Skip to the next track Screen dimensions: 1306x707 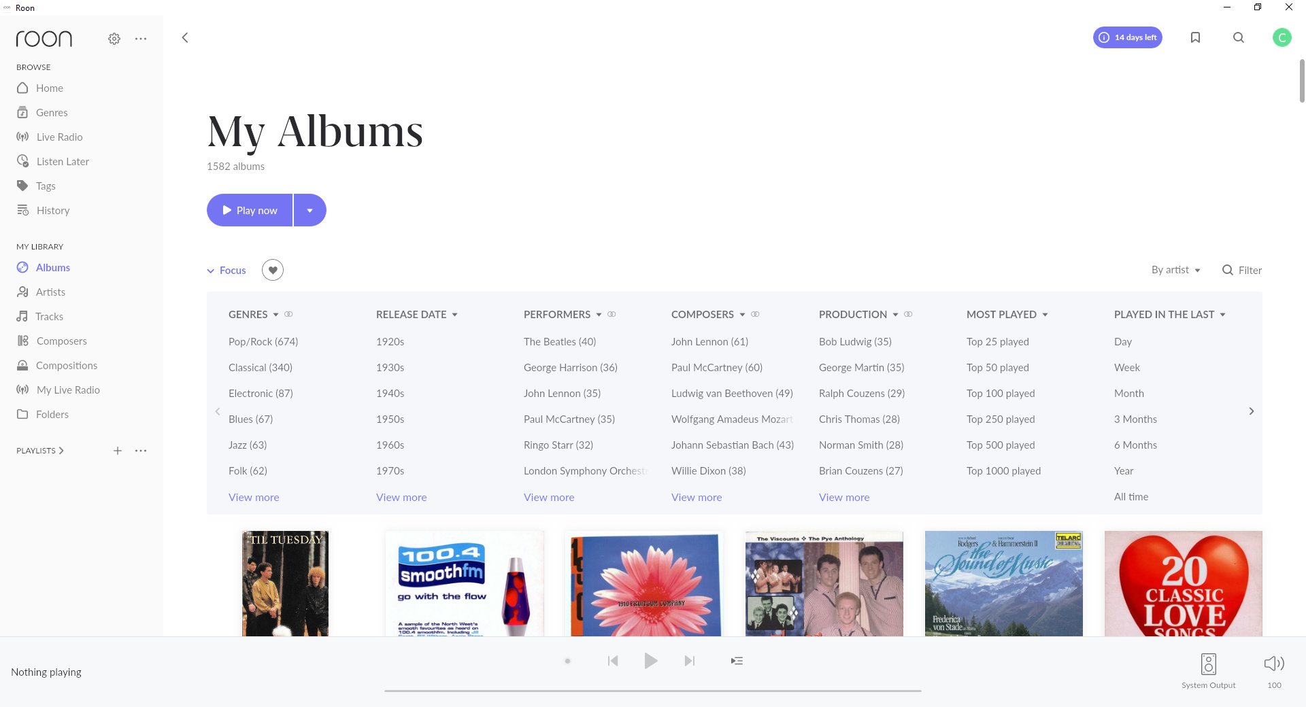[x=690, y=661]
